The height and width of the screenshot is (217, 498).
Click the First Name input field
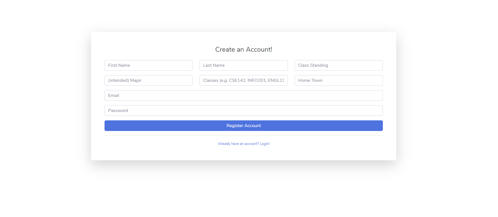[149, 65]
